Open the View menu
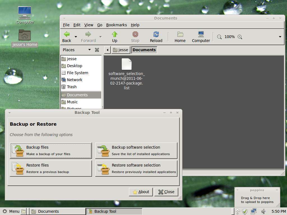This screenshot has height=215, width=287. click(x=89, y=25)
